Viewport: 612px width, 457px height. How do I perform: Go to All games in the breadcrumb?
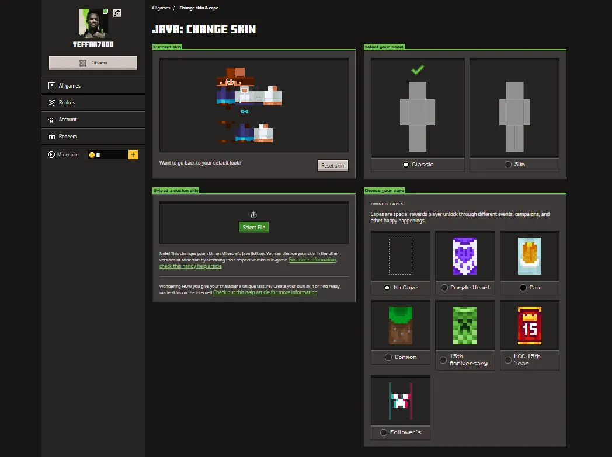coord(161,8)
